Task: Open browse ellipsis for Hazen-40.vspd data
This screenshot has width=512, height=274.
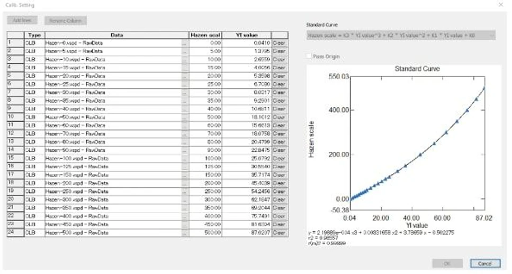Action: (184, 108)
